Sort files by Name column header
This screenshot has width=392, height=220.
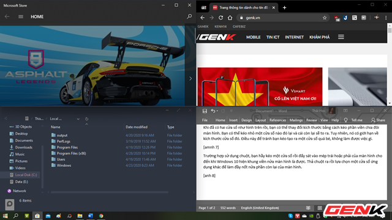click(56, 127)
